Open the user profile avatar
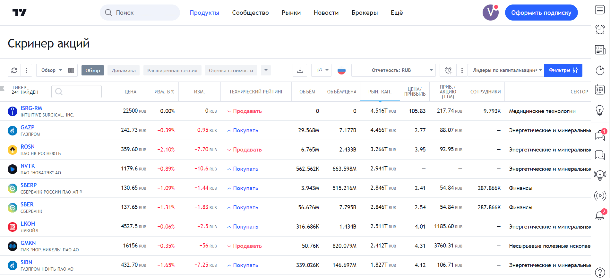This screenshot has width=610, height=278. click(x=491, y=13)
